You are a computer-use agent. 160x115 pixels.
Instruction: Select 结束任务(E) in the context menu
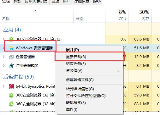point(76,64)
